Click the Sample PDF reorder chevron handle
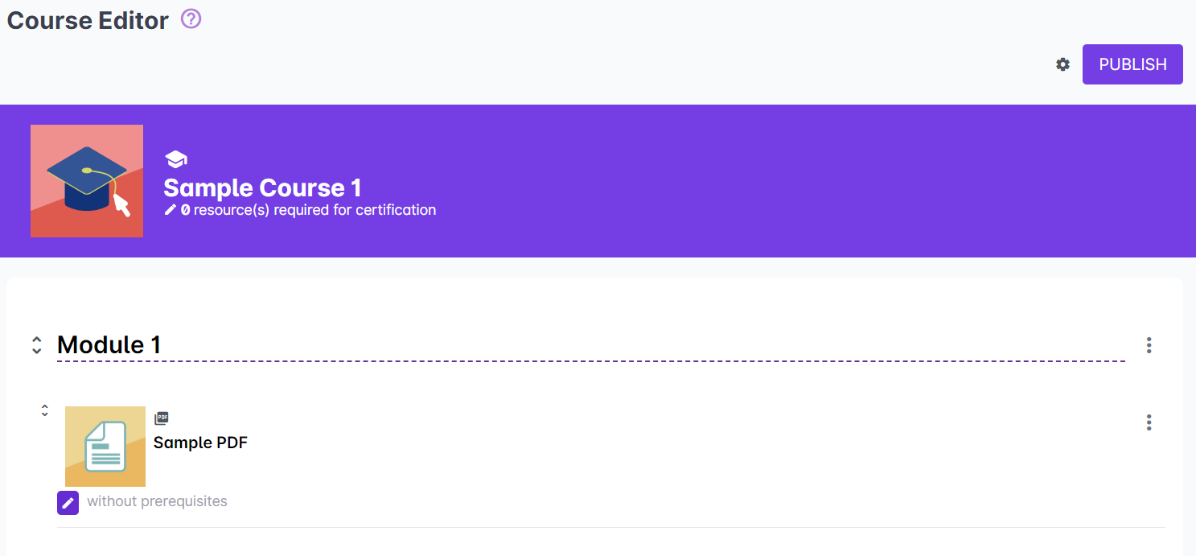The width and height of the screenshot is (1196, 556). click(45, 410)
